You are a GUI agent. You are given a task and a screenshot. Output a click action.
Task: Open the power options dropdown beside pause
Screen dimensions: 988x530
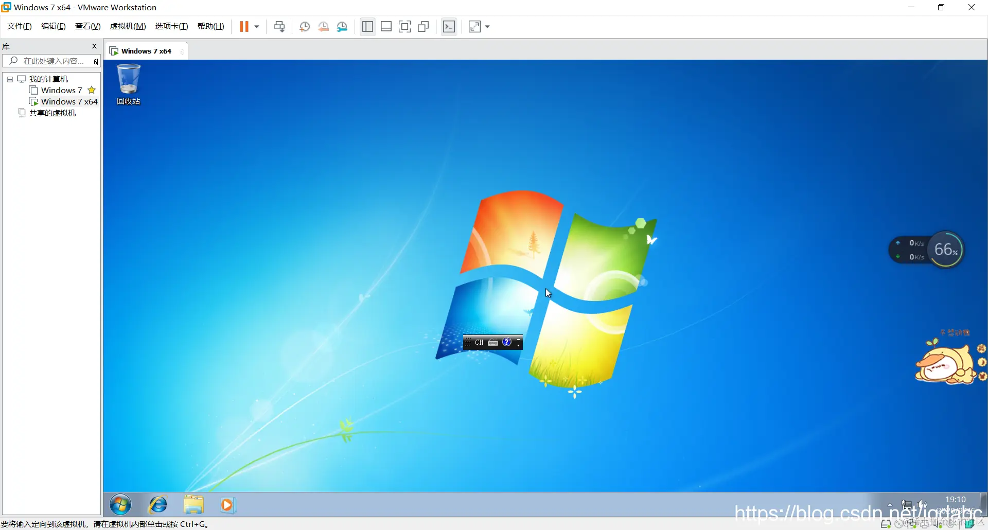[257, 27]
